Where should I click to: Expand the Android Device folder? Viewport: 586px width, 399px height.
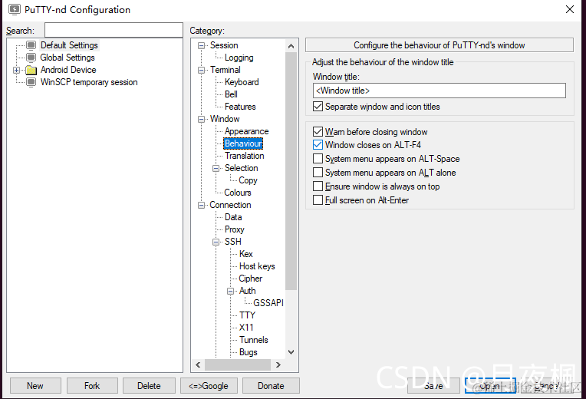pyautogui.click(x=16, y=70)
